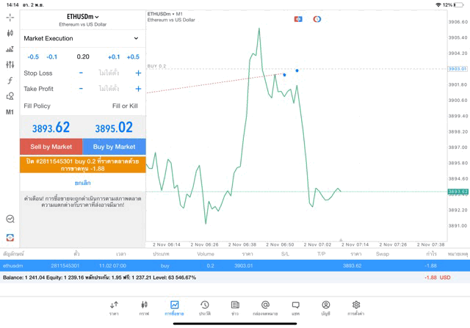Increase volume by +0.1
Image resolution: width=470 pixels, height=328 pixels.
(114, 57)
